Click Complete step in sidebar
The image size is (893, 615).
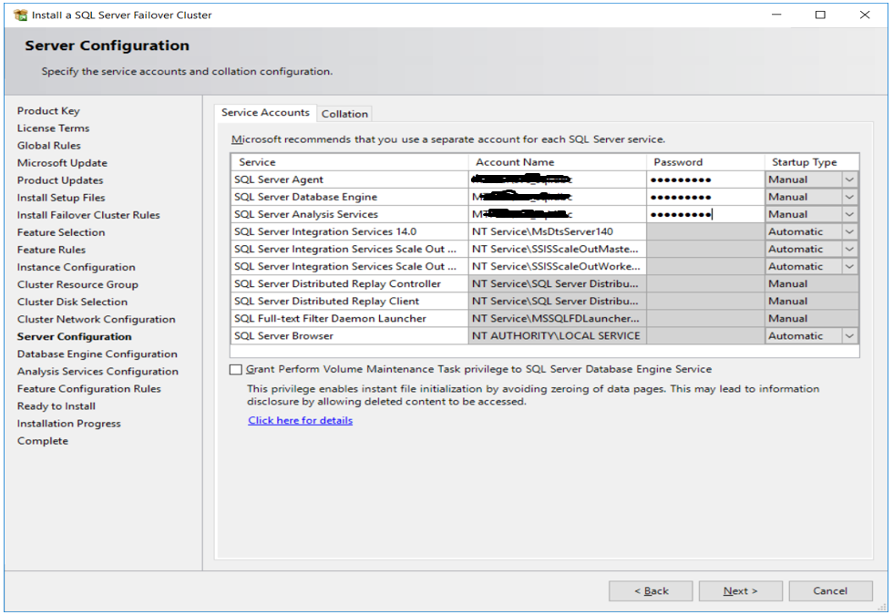coord(42,441)
